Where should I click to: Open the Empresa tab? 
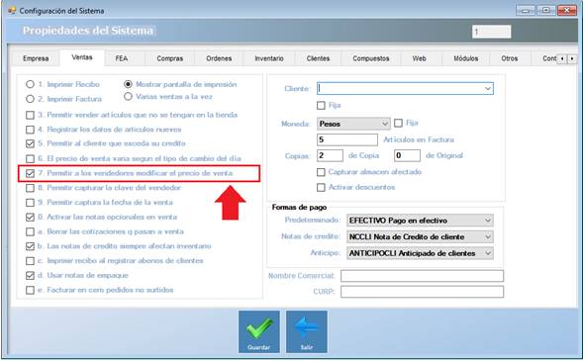point(36,58)
